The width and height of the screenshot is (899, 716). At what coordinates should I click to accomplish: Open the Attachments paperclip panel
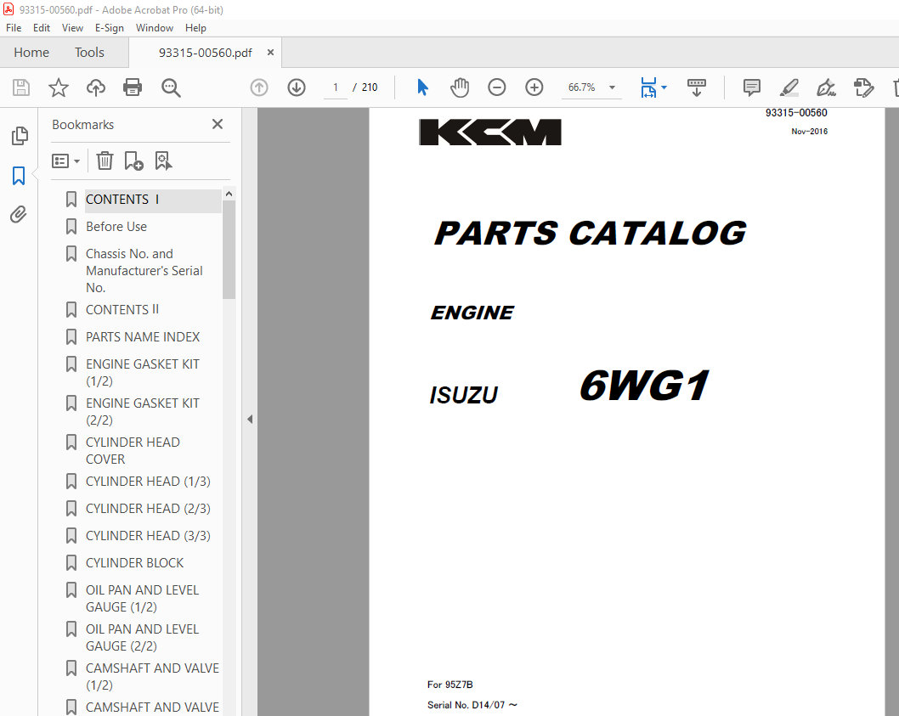pyautogui.click(x=19, y=214)
